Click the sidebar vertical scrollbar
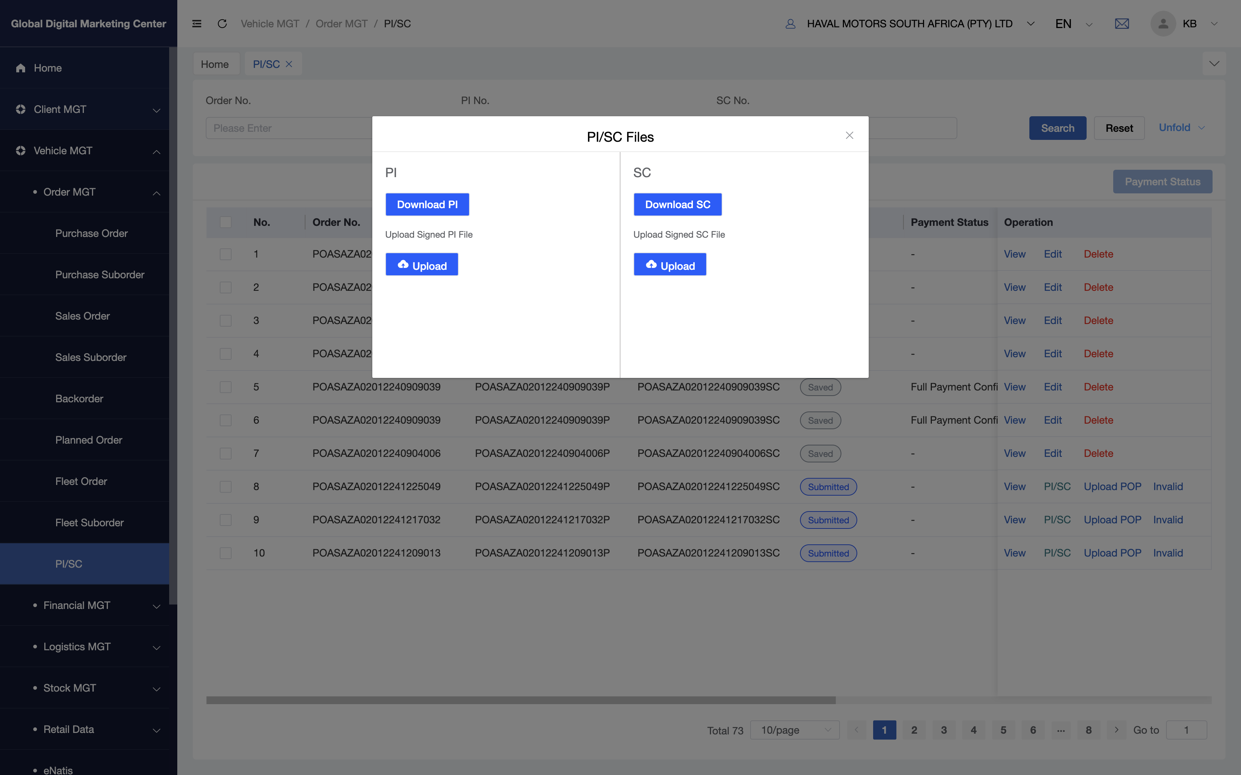The width and height of the screenshot is (1241, 775). click(173, 325)
